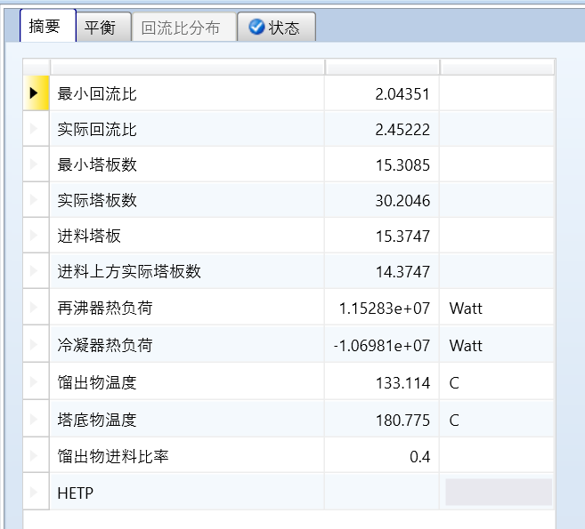Select row marker next to 最小塔板数
The image size is (585, 529).
35,165
